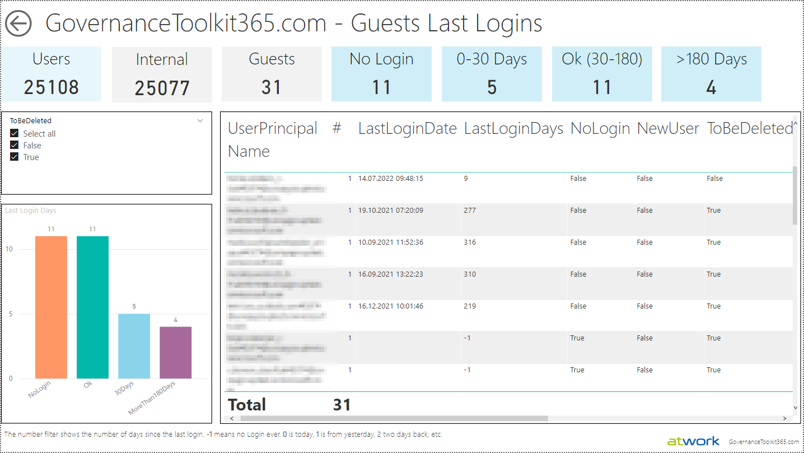The width and height of the screenshot is (804, 453).
Task: Select the 14.07.2022 09:48:15 date cell
Action: [391, 179]
